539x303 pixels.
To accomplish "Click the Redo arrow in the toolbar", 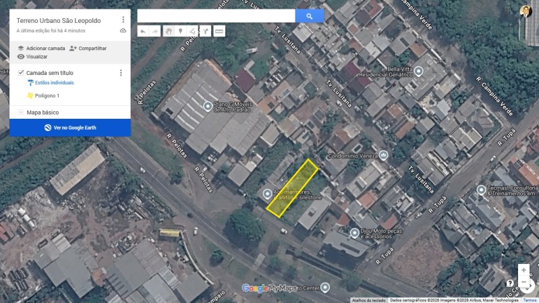I will click(155, 31).
